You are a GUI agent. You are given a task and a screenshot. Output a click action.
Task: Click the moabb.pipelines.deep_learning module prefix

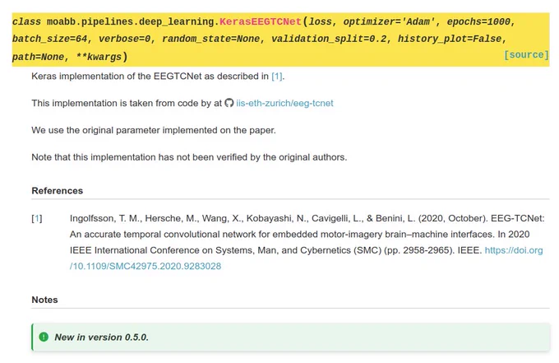click(x=132, y=21)
